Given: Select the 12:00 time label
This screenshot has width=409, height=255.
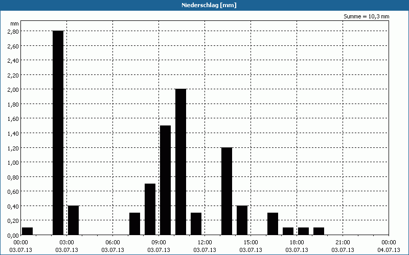Looking at the screenshot, I should click(x=205, y=243).
